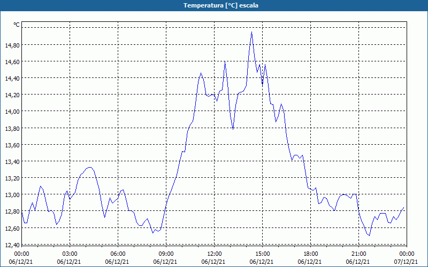Click the 14,00 y-axis value
428x267 pixels.
point(12,112)
